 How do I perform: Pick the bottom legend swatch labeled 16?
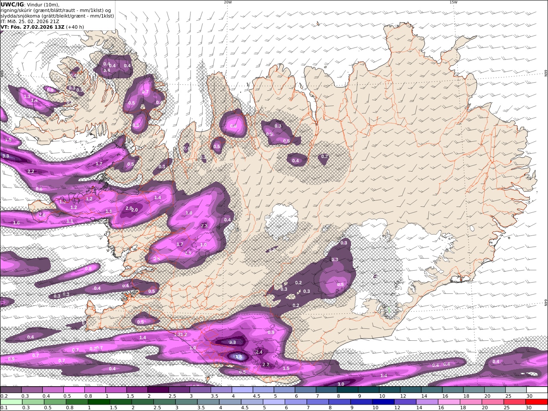point(449,402)
